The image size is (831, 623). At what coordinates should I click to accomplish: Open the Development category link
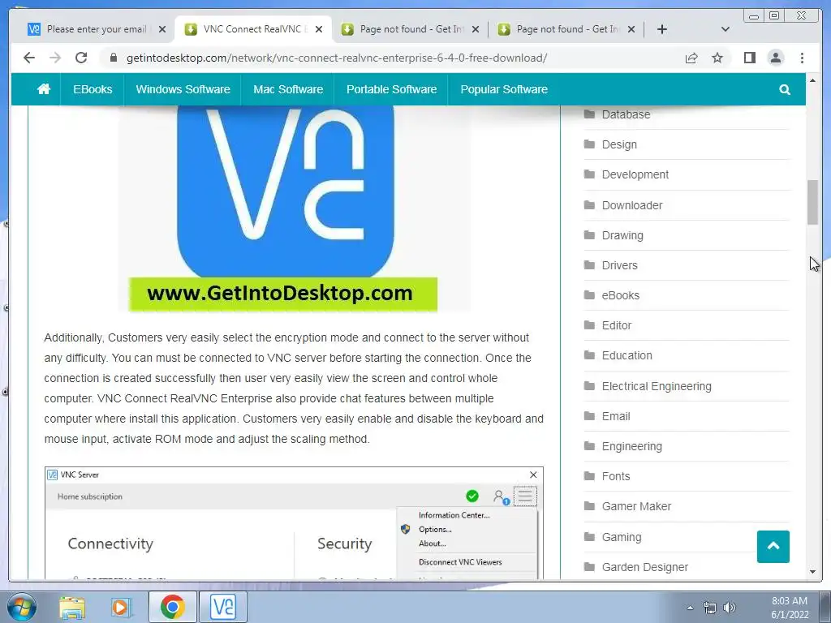pos(635,175)
